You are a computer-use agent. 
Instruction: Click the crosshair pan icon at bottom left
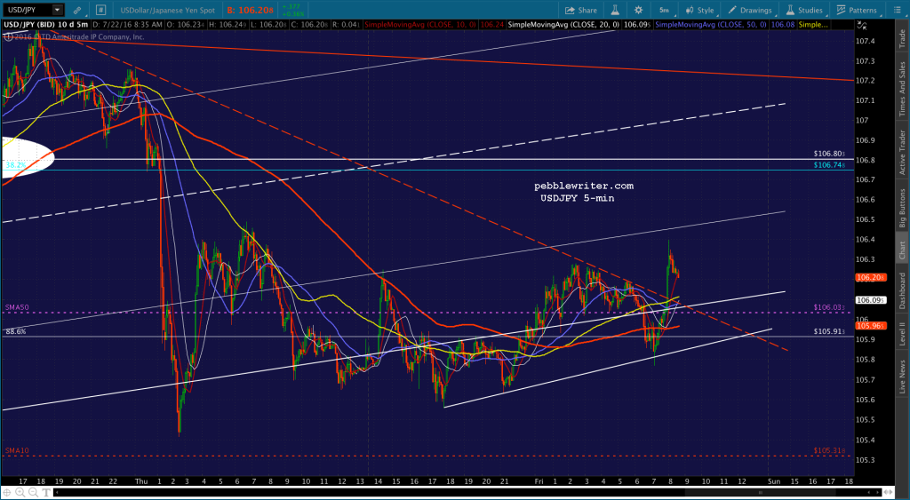tap(7, 493)
